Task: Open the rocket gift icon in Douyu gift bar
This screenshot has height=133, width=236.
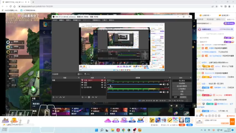Action: [158, 120]
